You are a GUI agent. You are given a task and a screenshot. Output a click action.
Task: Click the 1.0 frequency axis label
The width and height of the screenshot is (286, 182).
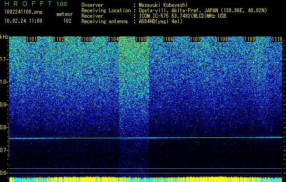click(x=4, y=82)
